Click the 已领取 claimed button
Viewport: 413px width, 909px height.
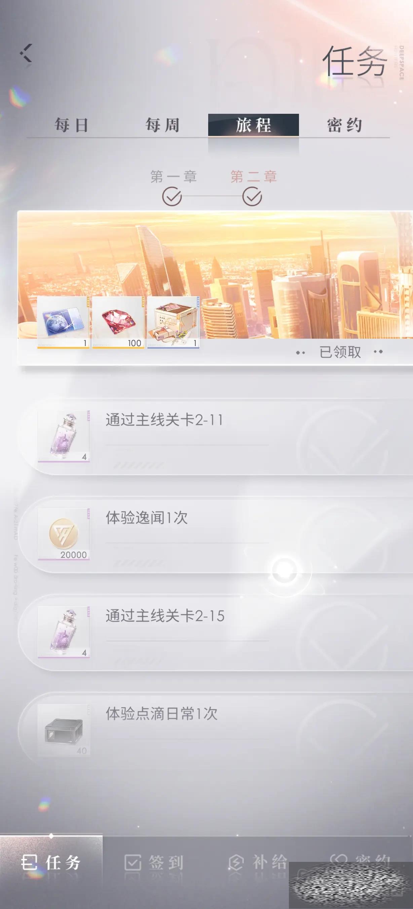[x=340, y=352]
